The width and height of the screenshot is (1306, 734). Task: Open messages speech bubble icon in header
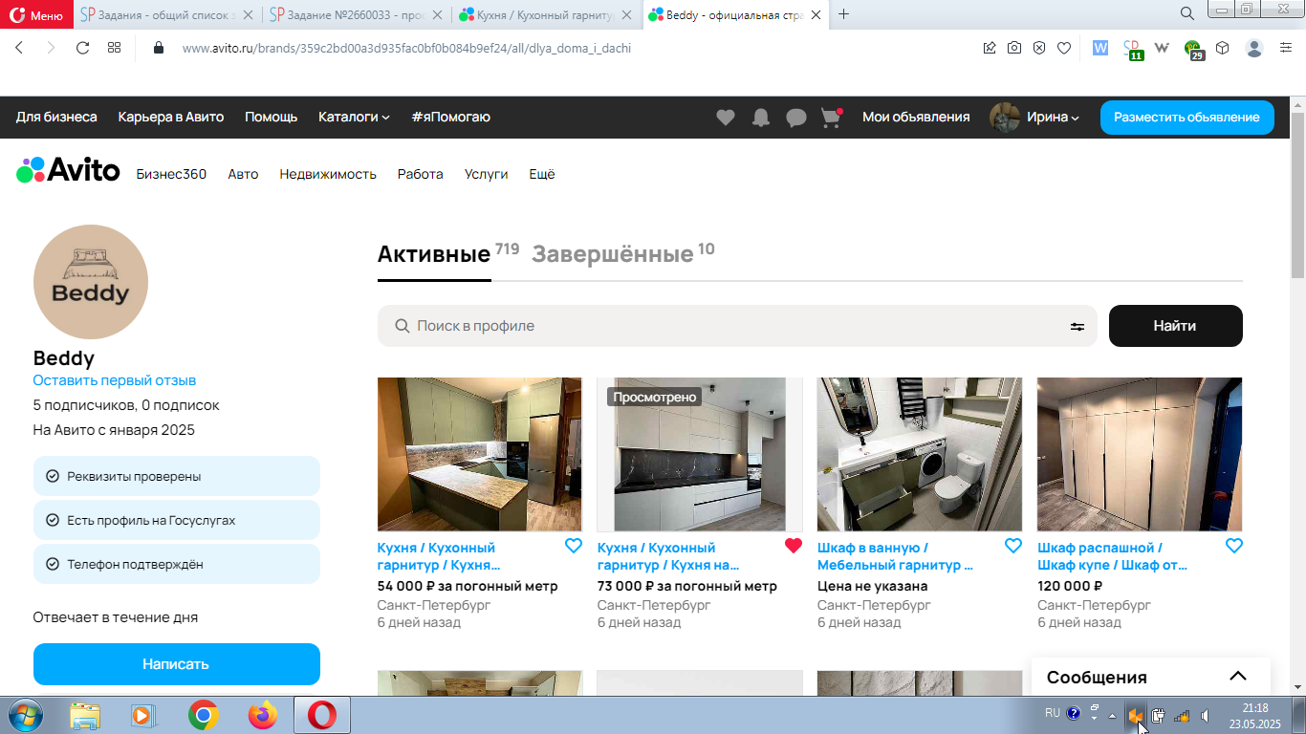[796, 118]
